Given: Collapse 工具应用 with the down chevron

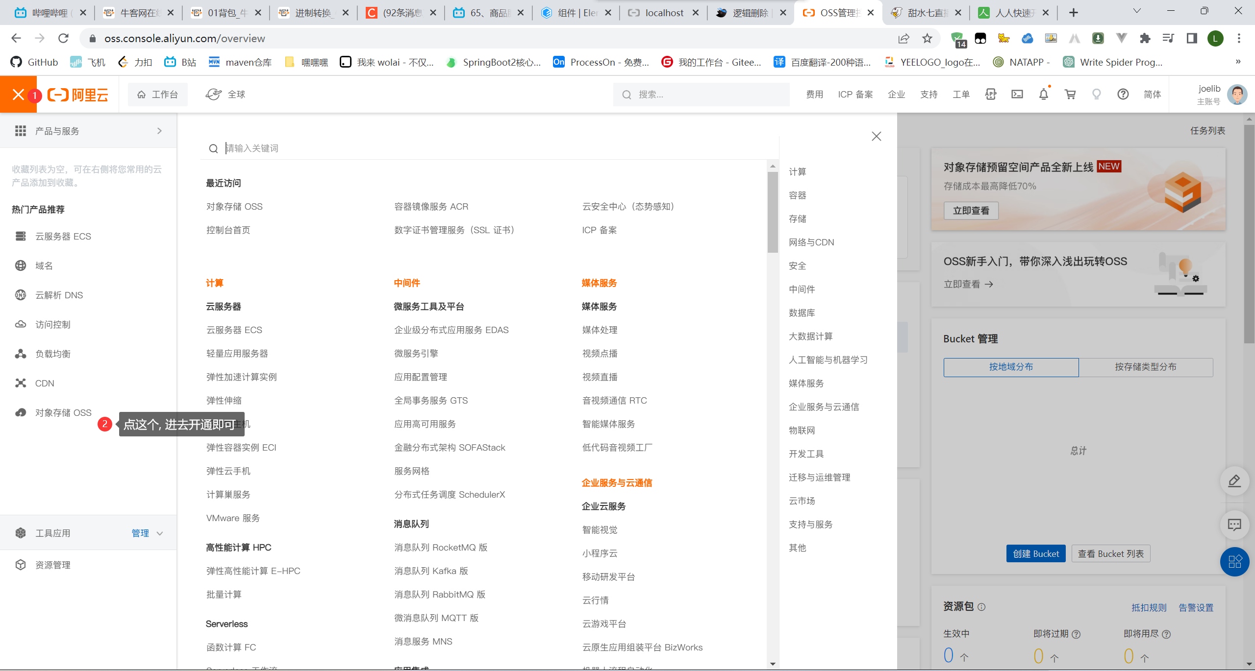Looking at the screenshot, I should point(160,533).
